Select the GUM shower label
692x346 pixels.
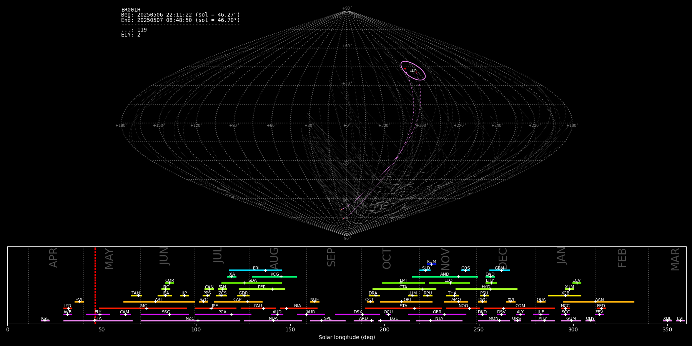(x=571, y=318)
